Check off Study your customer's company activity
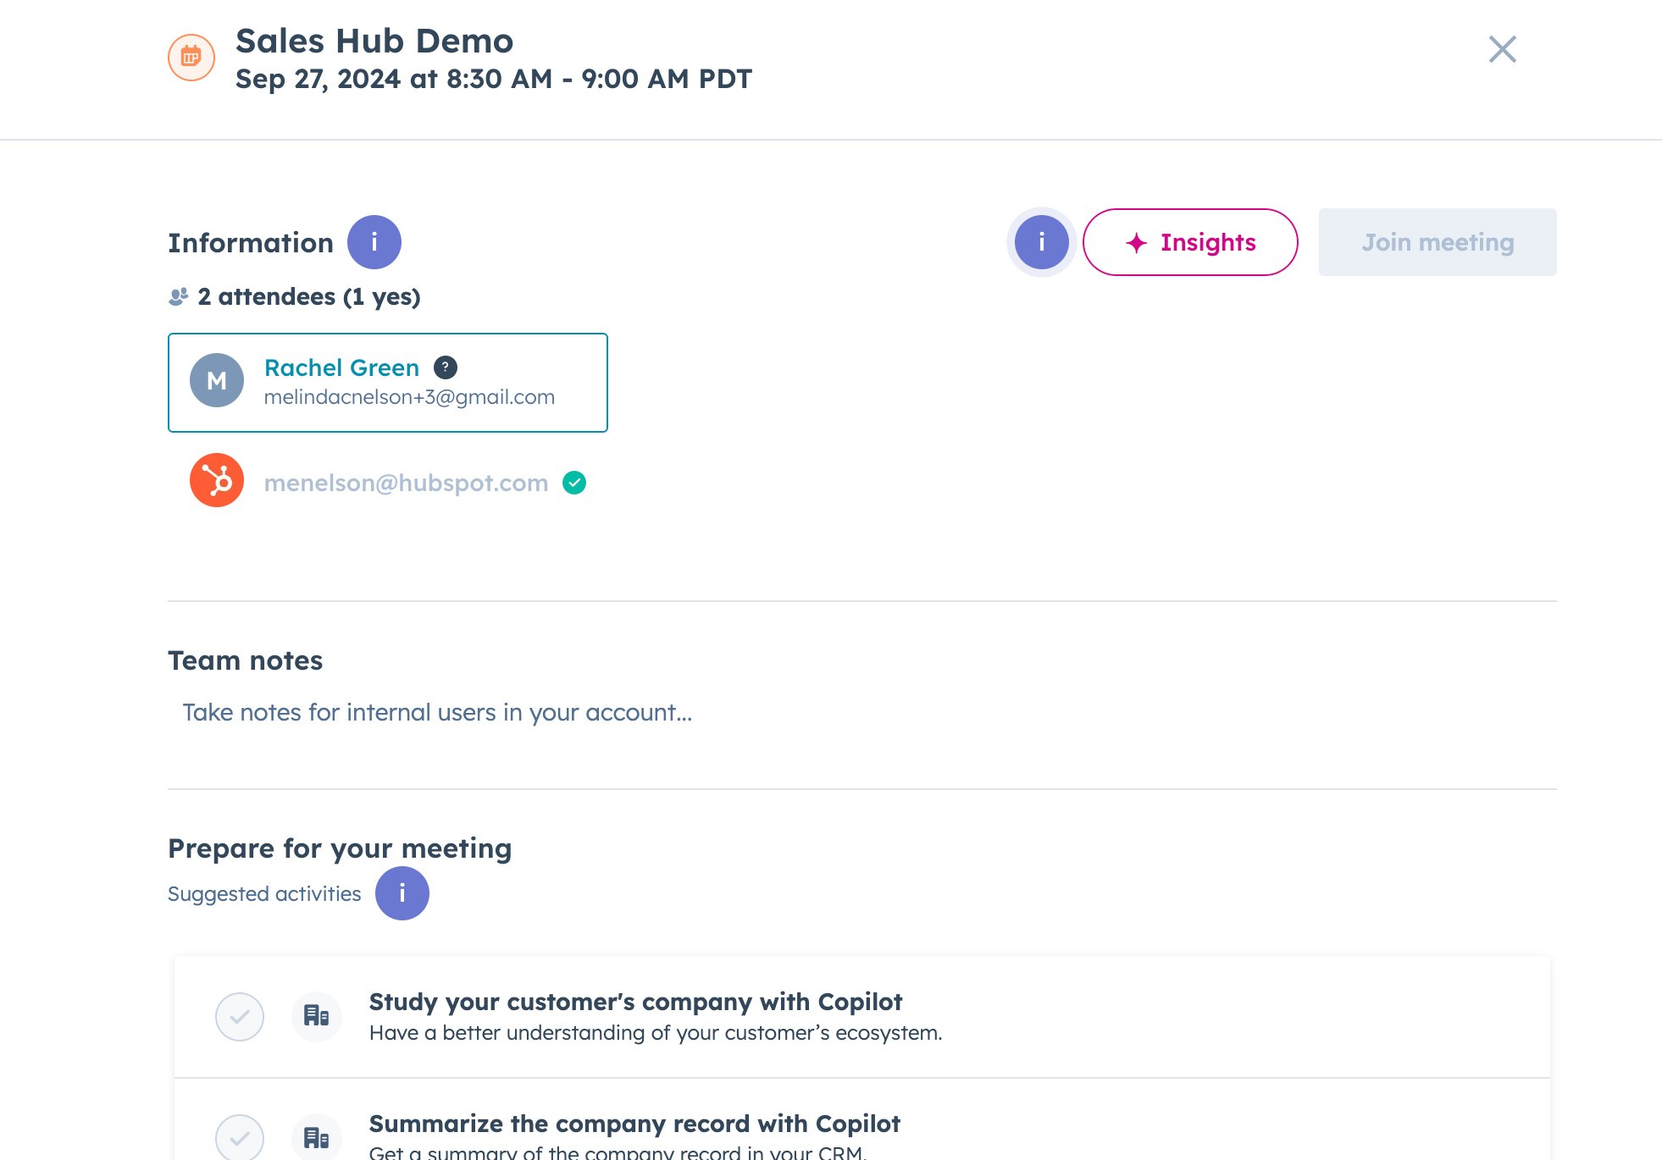This screenshot has height=1160, width=1662. 240,1016
